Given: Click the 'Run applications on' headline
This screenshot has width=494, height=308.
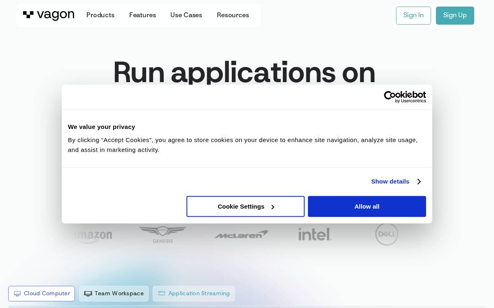Looking at the screenshot, I should tap(244, 73).
